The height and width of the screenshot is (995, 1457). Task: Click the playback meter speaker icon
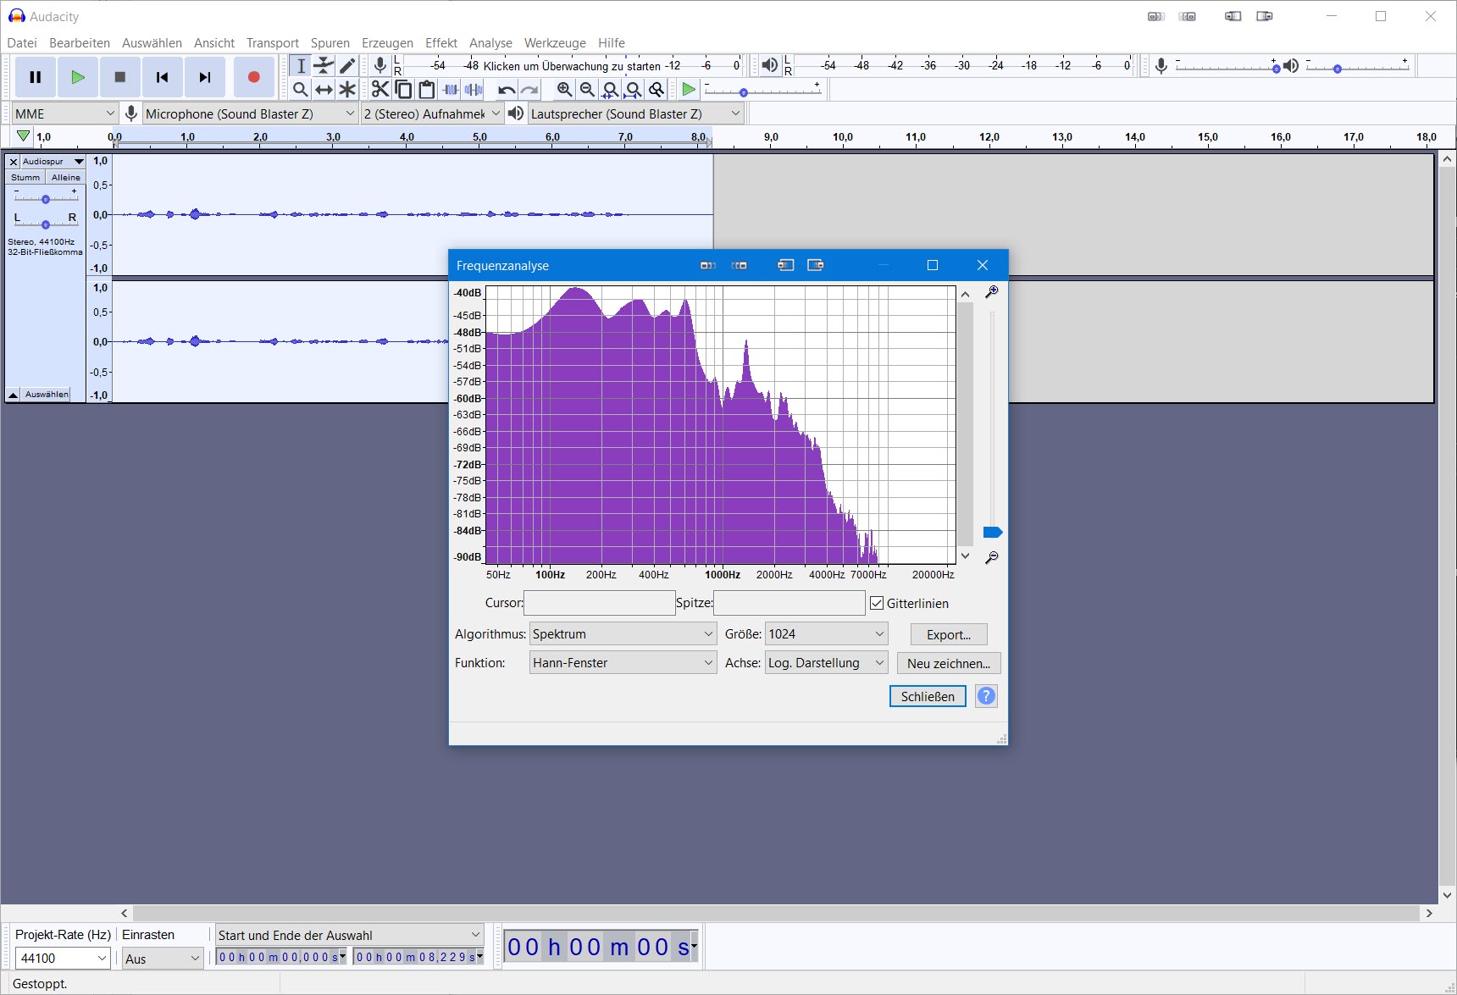pos(769,65)
